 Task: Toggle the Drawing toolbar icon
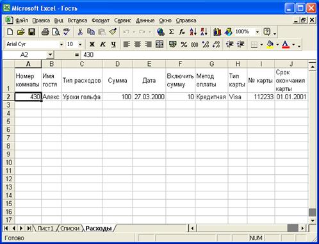point(228,32)
